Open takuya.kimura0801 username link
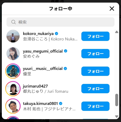The image size is (121, 122). click(x=40, y=104)
